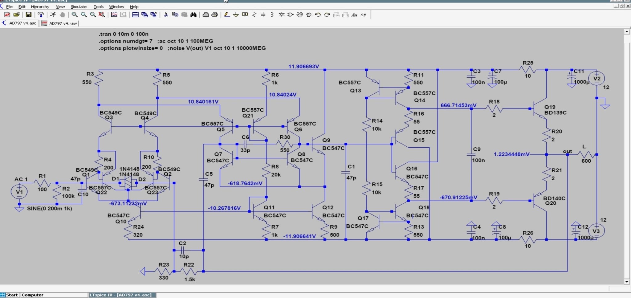Redo the action with the toolbar arrow
The width and height of the screenshot is (631, 298).
pos(327,14)
